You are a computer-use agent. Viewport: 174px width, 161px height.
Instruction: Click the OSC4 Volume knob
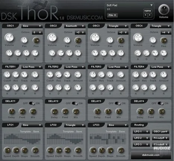138,38
